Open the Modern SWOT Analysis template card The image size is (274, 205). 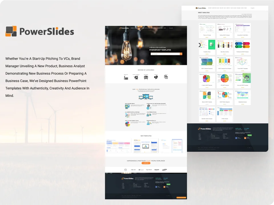point(207,98)
